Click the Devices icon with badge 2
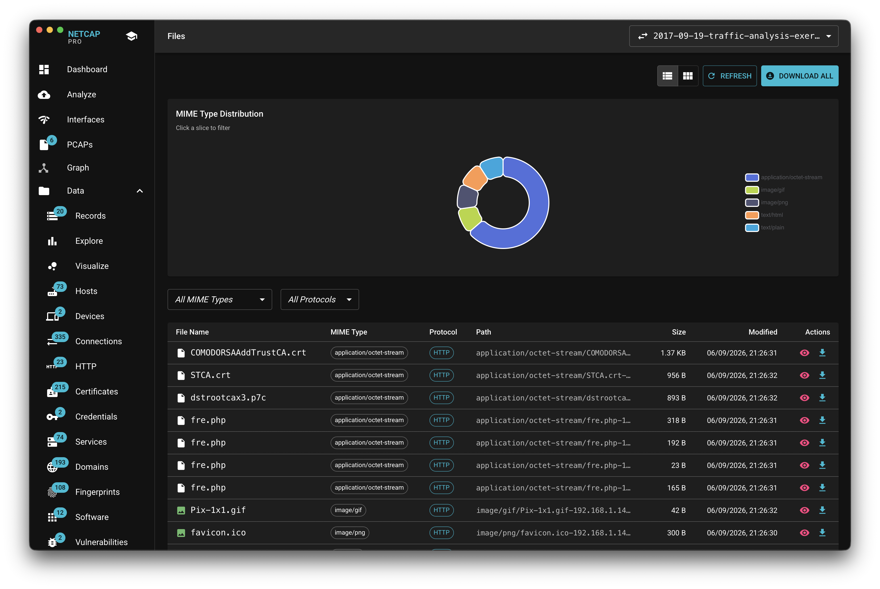This screenshot has width=880, height=589. pos(52,317)
